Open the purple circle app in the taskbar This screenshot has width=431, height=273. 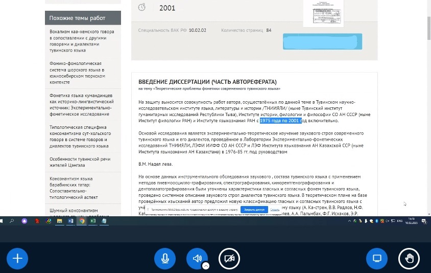click(25, 221)
